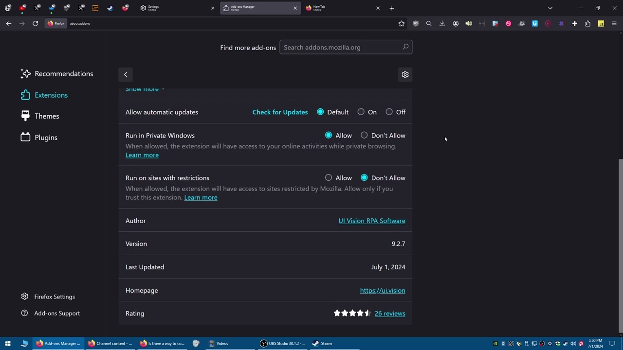
Task: Open the yellow JS extension icon
Action: (601, 23)
